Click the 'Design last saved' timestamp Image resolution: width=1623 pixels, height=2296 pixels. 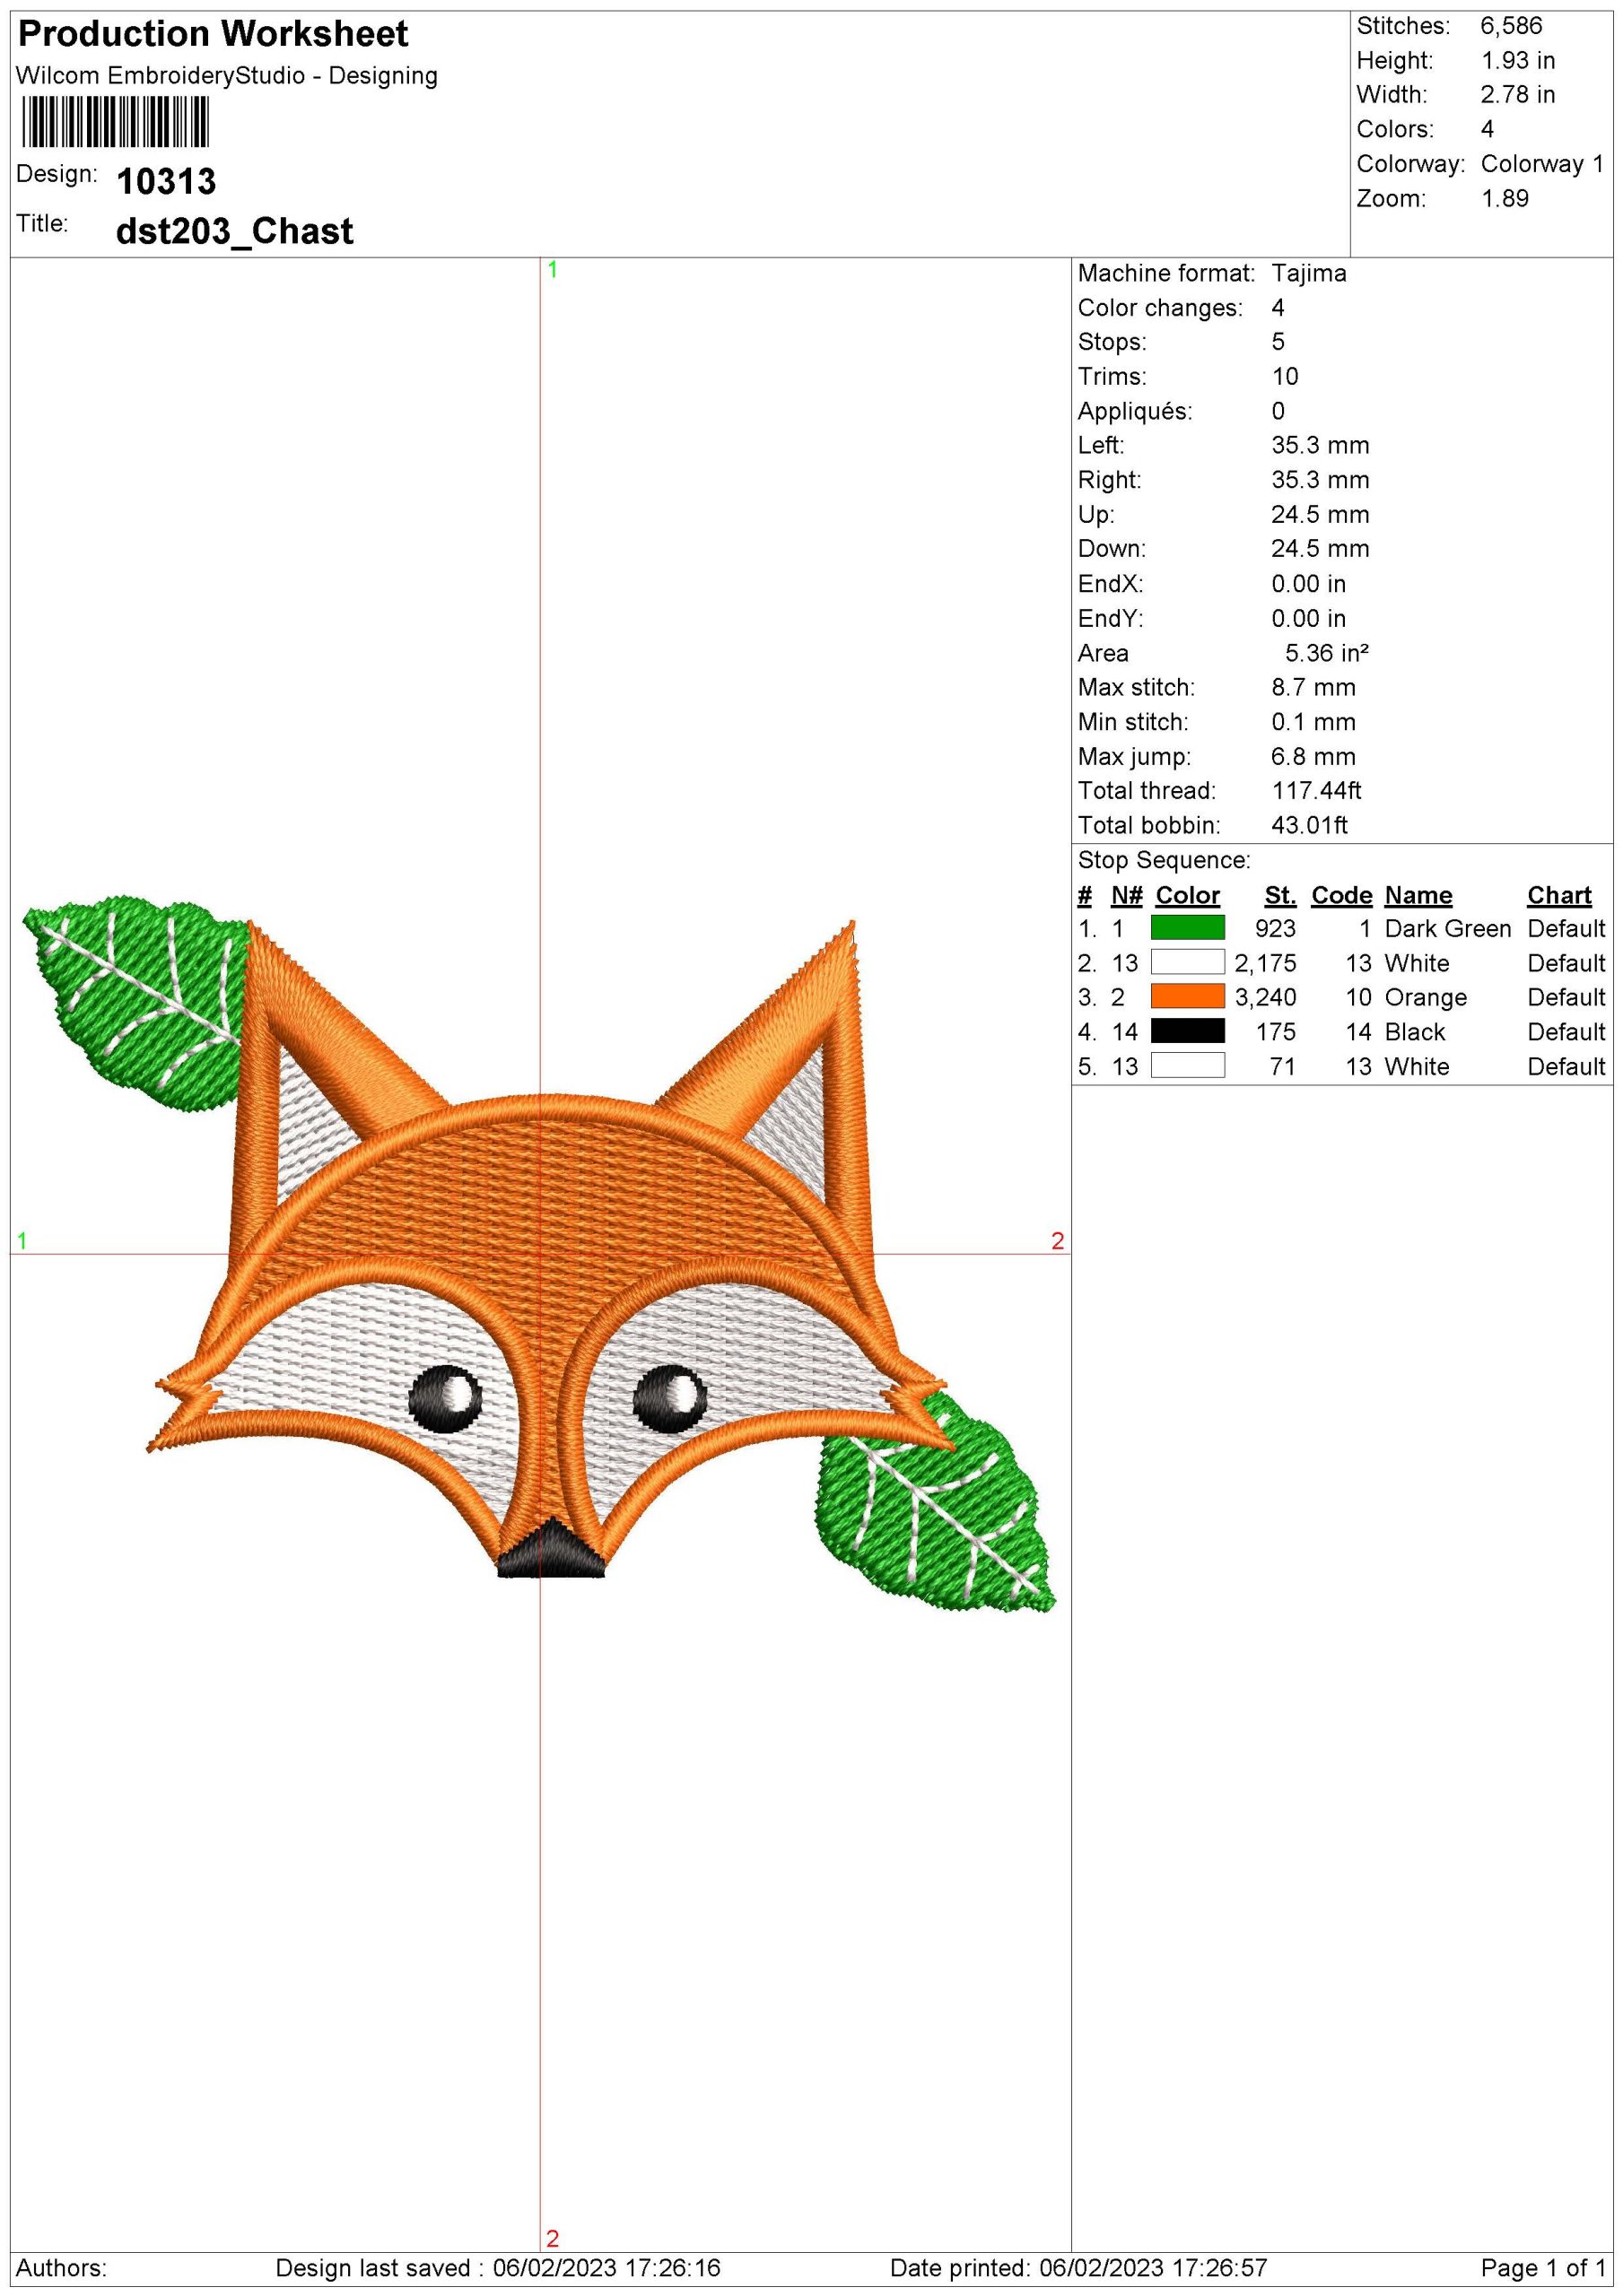click(498, 2268)
